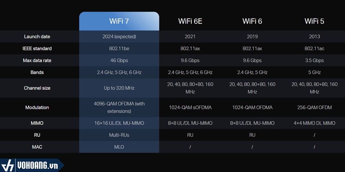Click the Multi-RUs cell
The image size is (345, 172).
(119, 135)
